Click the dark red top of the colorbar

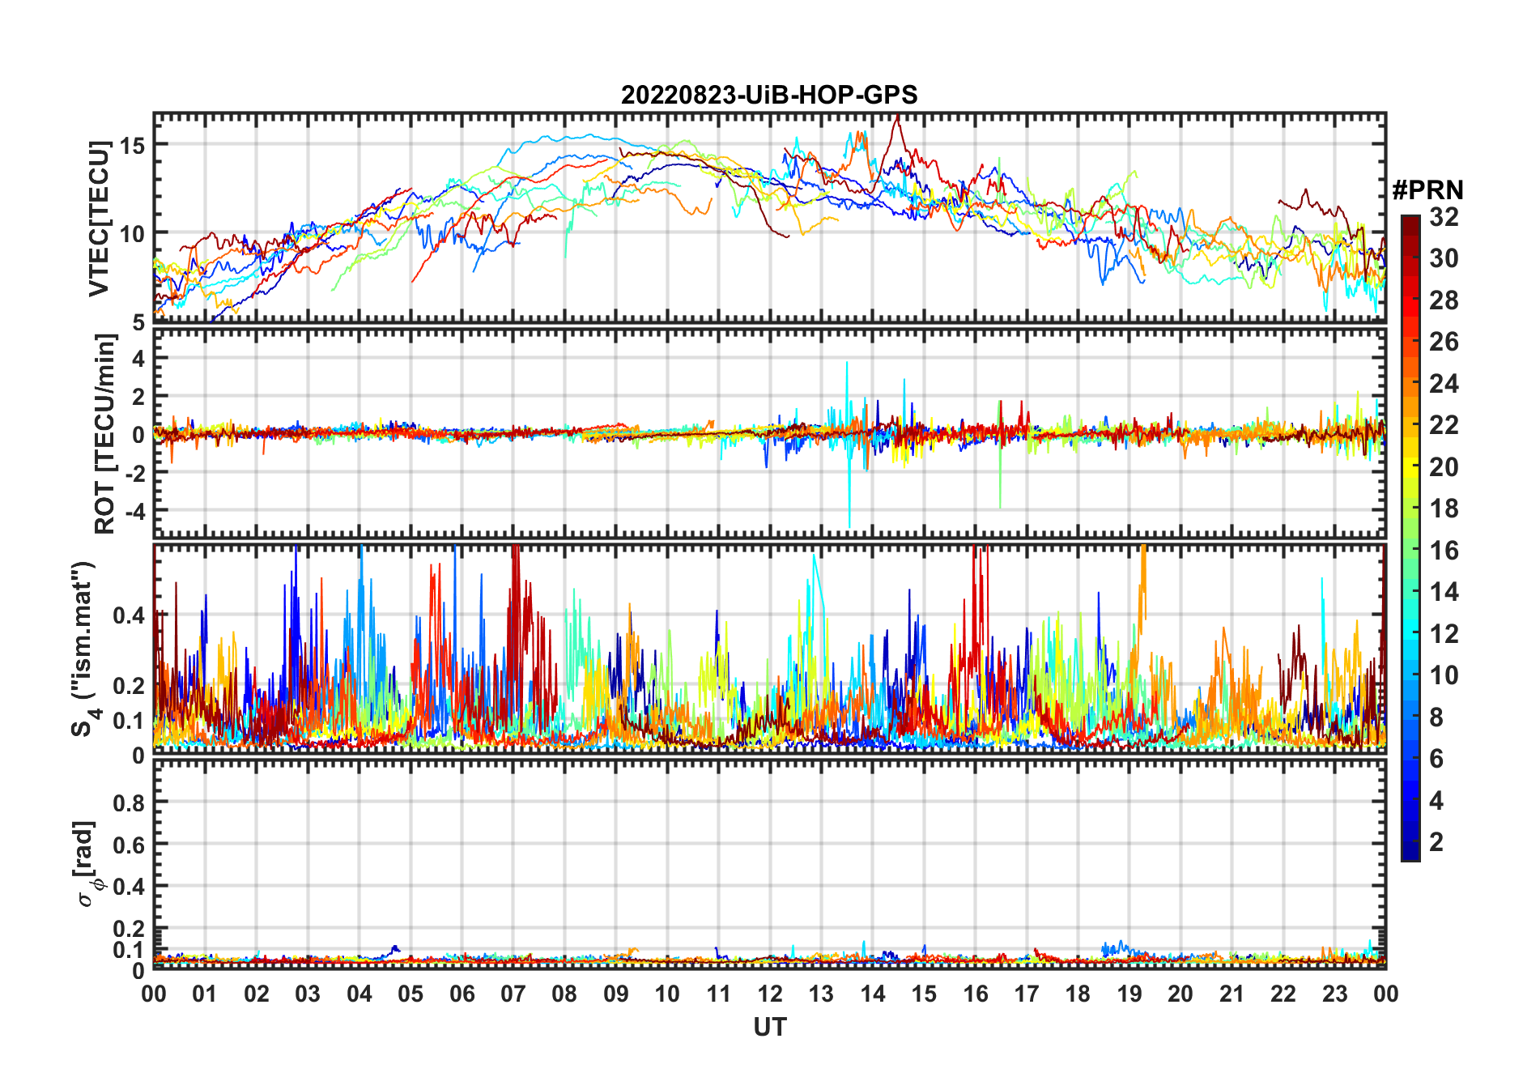click(1410, 221)
